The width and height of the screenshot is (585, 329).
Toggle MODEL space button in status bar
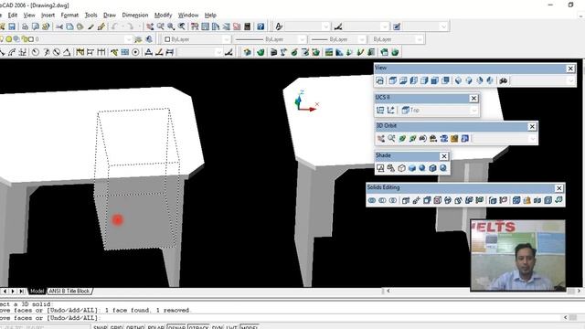point(250,327)
